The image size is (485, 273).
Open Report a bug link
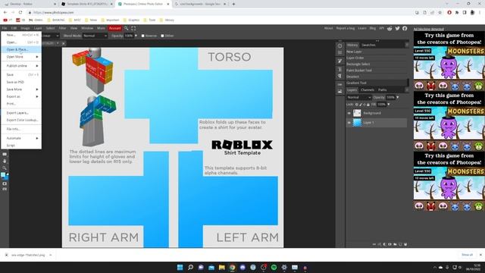[346, 28]
